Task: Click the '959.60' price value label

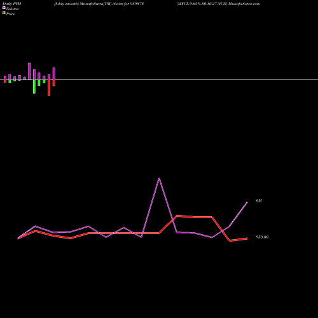Action: point(262,237)
